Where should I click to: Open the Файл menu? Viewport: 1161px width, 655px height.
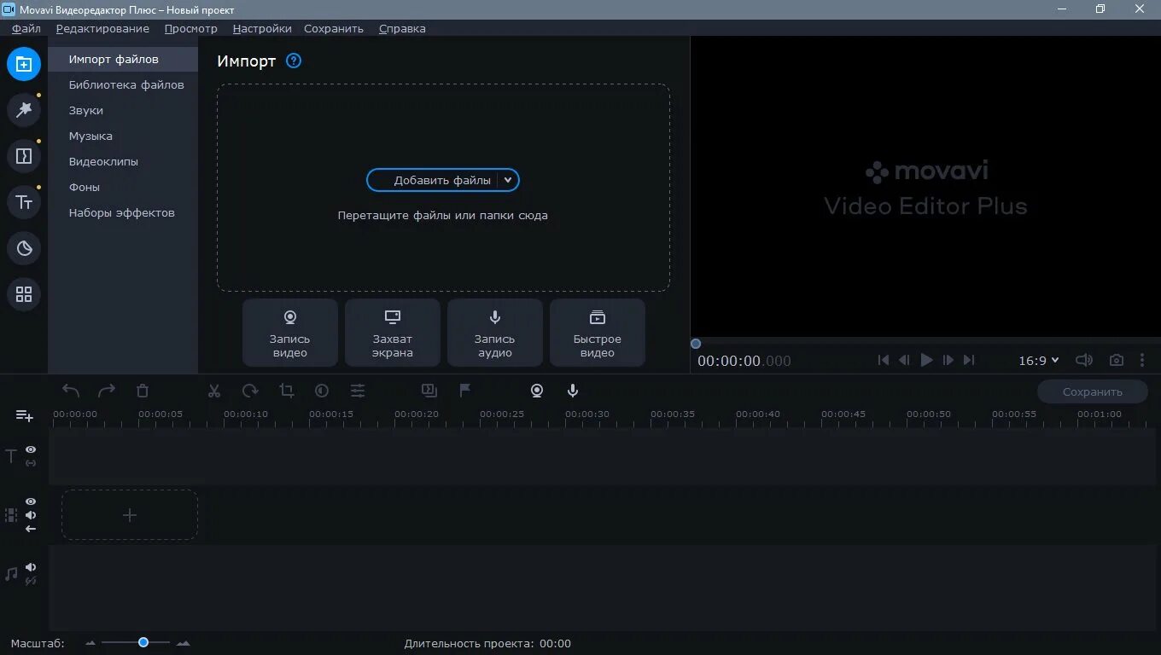(26, 28)
